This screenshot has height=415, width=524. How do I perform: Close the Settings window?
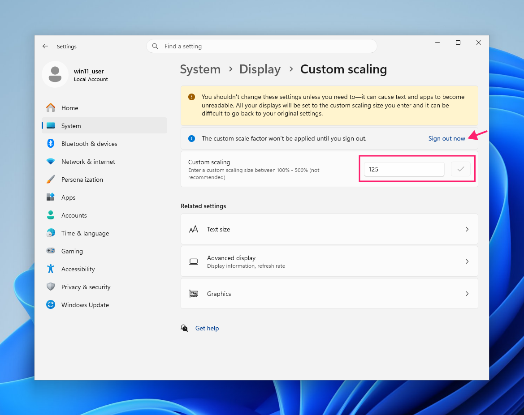point(479,43)
